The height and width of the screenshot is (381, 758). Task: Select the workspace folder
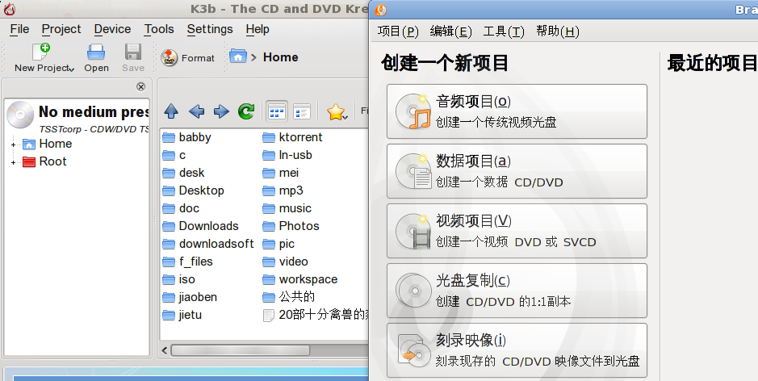299,279
